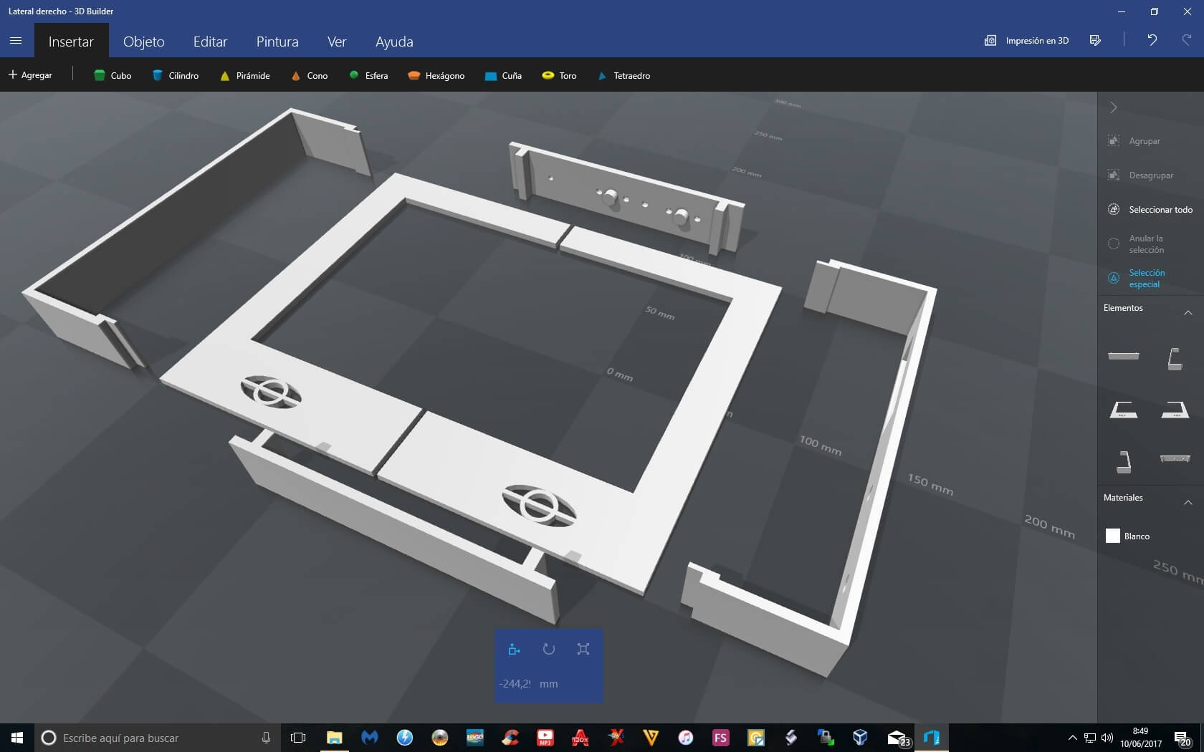
Task: Select the scale tool icon
Action: coord(583,649)
